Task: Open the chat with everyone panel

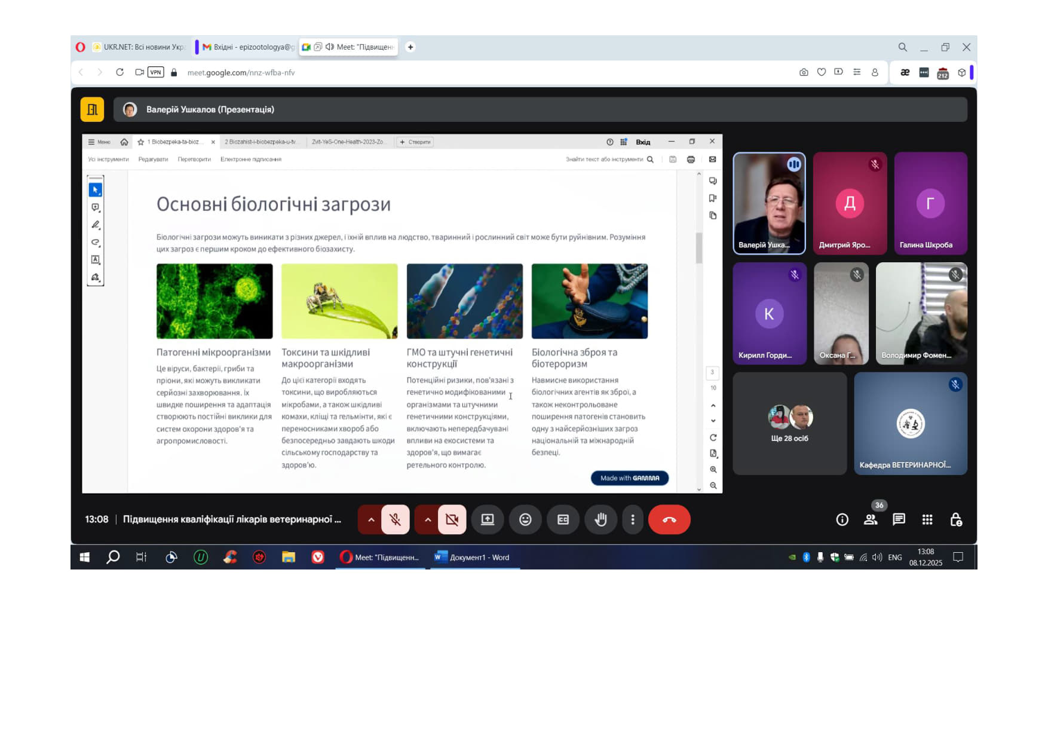Action: pyautogui.click(x=899, y=520)
